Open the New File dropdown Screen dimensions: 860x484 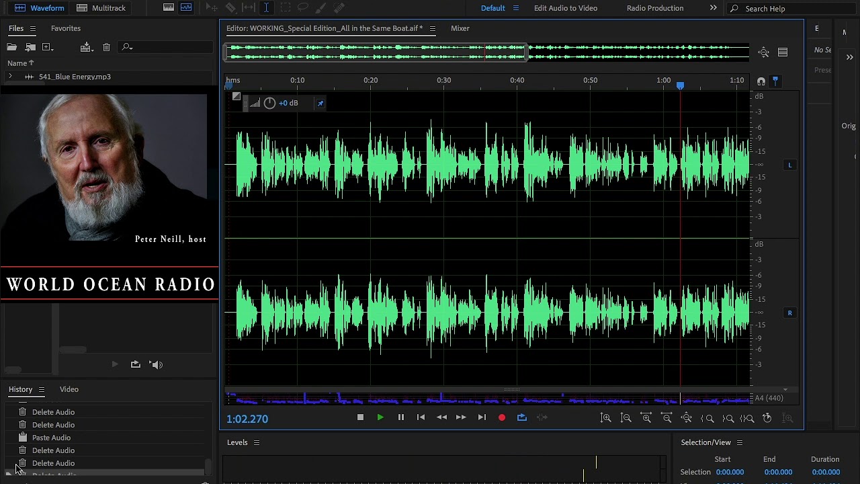click(x=48, y=47)
